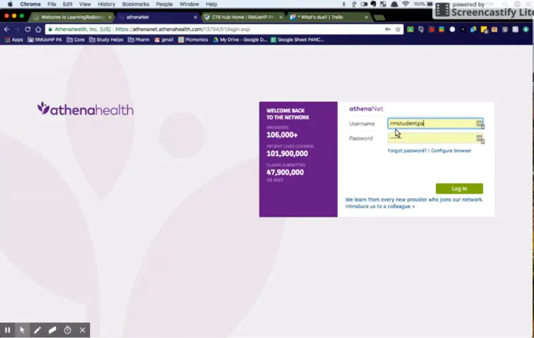Open the battery status at 100%
The height and width of the screenshot is (338, 534).
click(422, 4)
